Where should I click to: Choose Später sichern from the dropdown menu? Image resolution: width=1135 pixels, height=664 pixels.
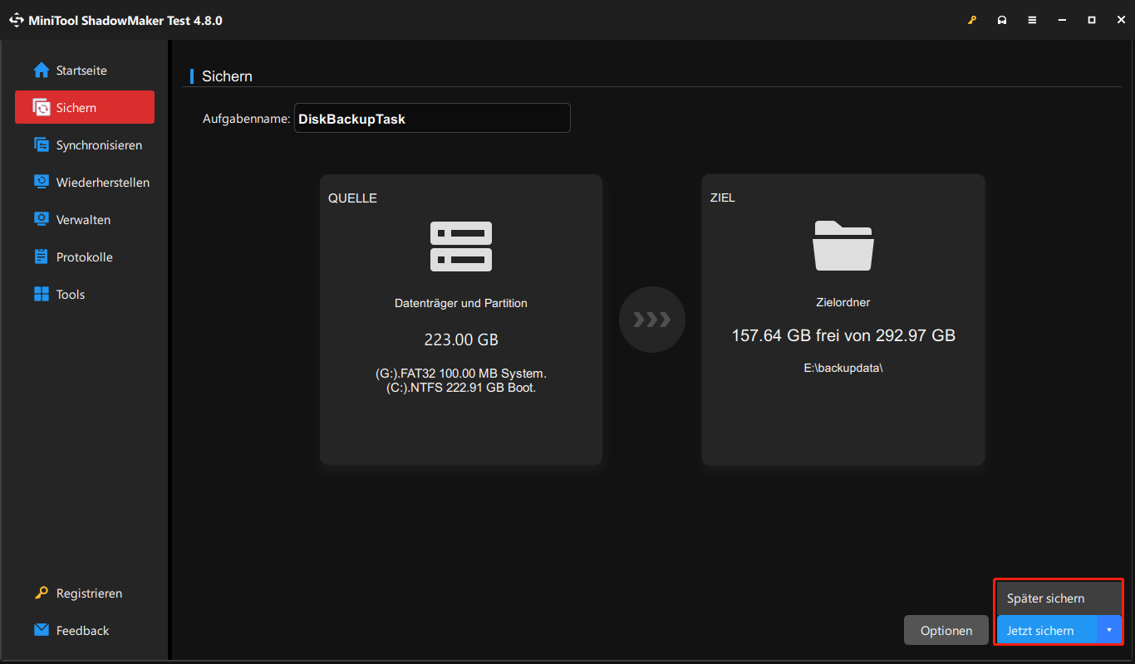[1059, 598]
